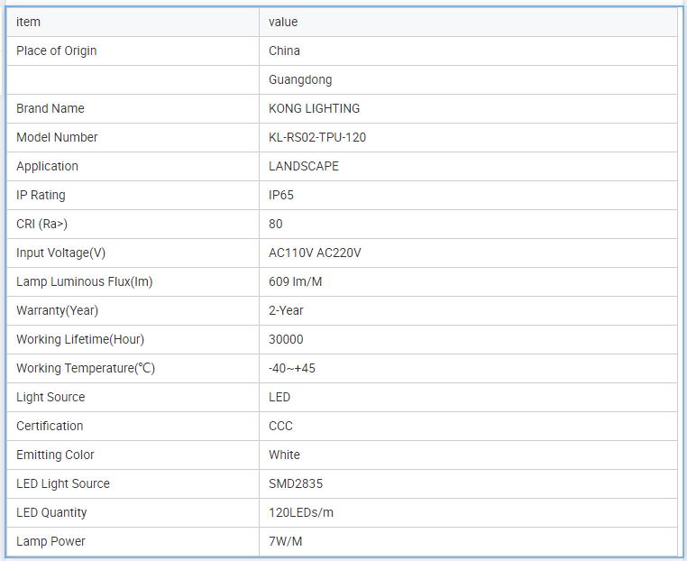687x561 pixels.
Task: Click the '7W/M' lamp power value
Action: click(x=285, y=541)
